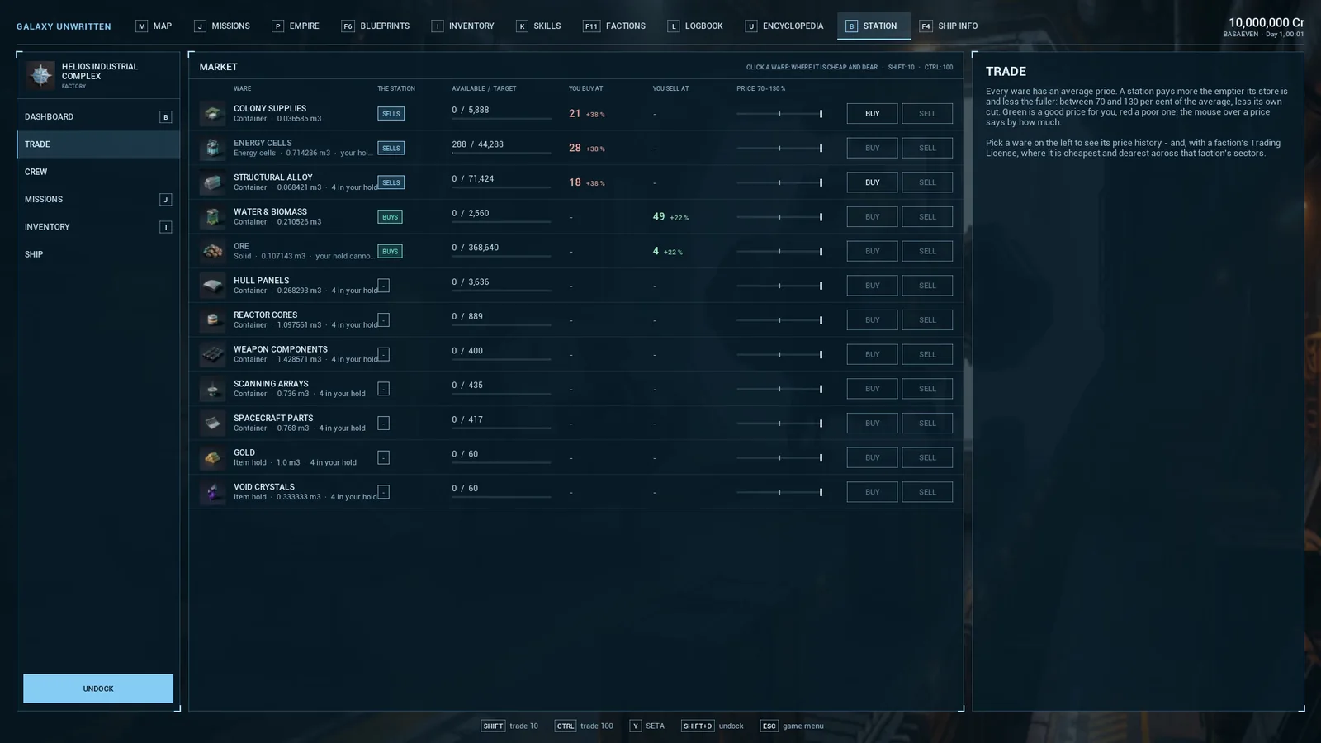The width and height of the screenshot is (1321, 743).
Task: Select Ship in the station sidebar
Action: tap(98, 254)
